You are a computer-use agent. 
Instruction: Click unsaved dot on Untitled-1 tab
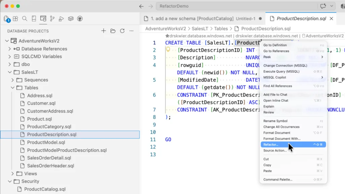click(x=260, y=19)
